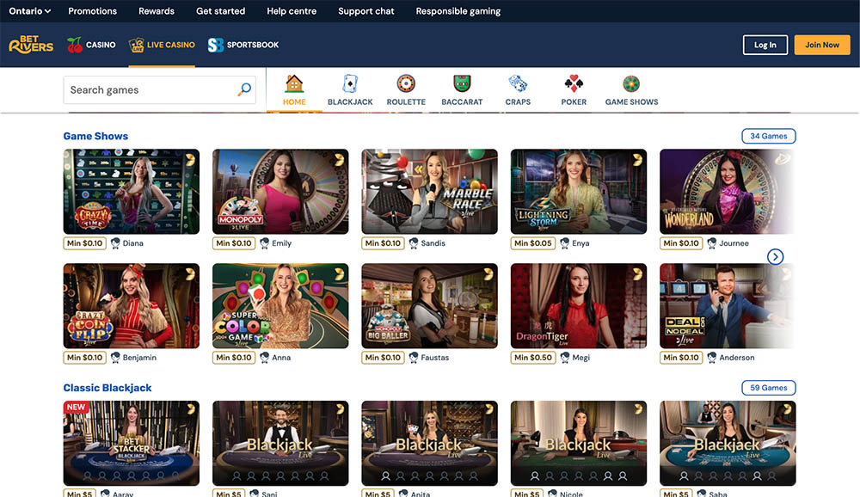Switch to the LIVE CASINO tab

tap(162, 45)
